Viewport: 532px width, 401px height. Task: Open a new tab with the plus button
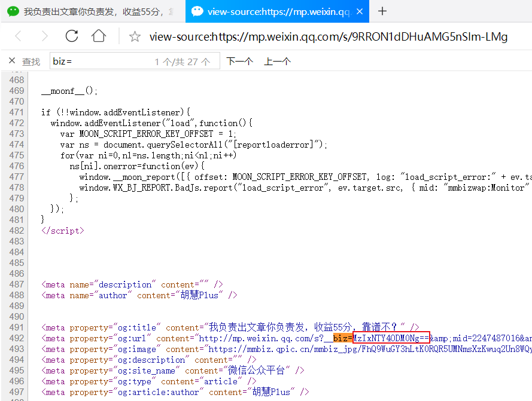click(382, 11)
